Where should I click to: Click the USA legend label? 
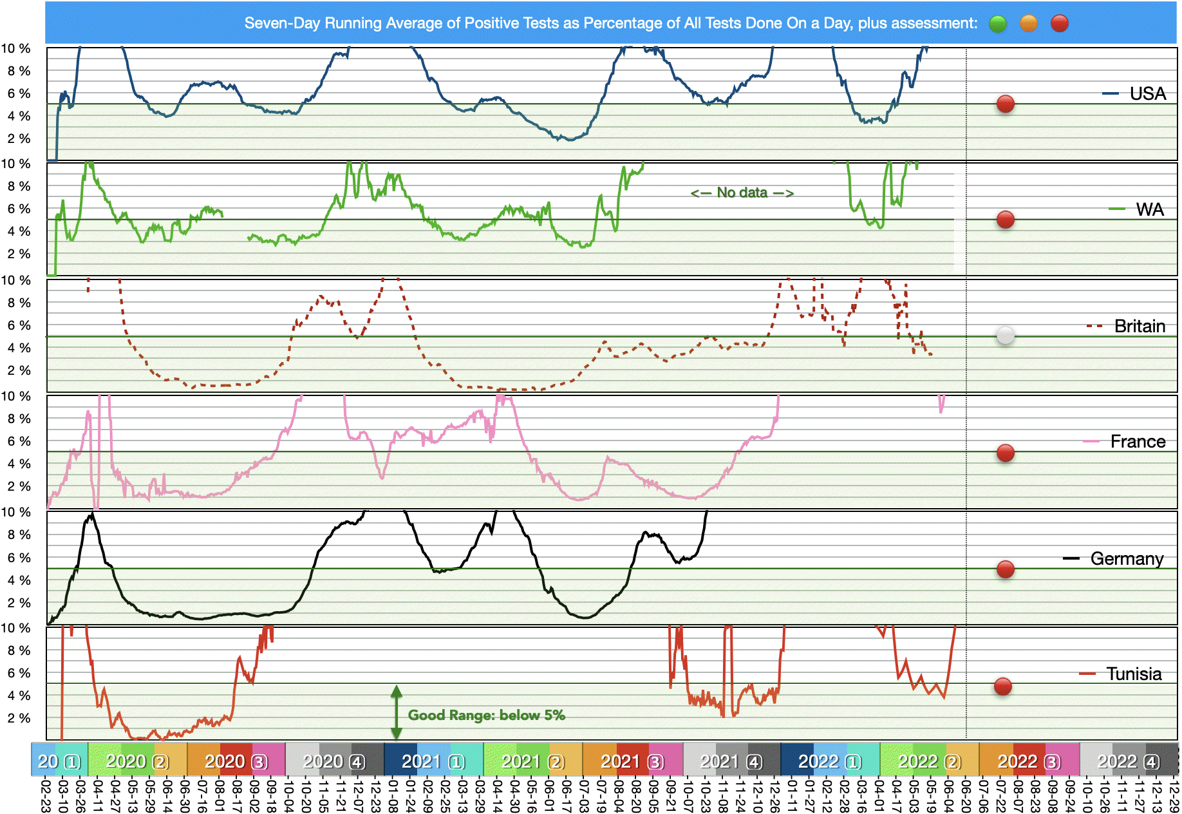point(1147,94)
